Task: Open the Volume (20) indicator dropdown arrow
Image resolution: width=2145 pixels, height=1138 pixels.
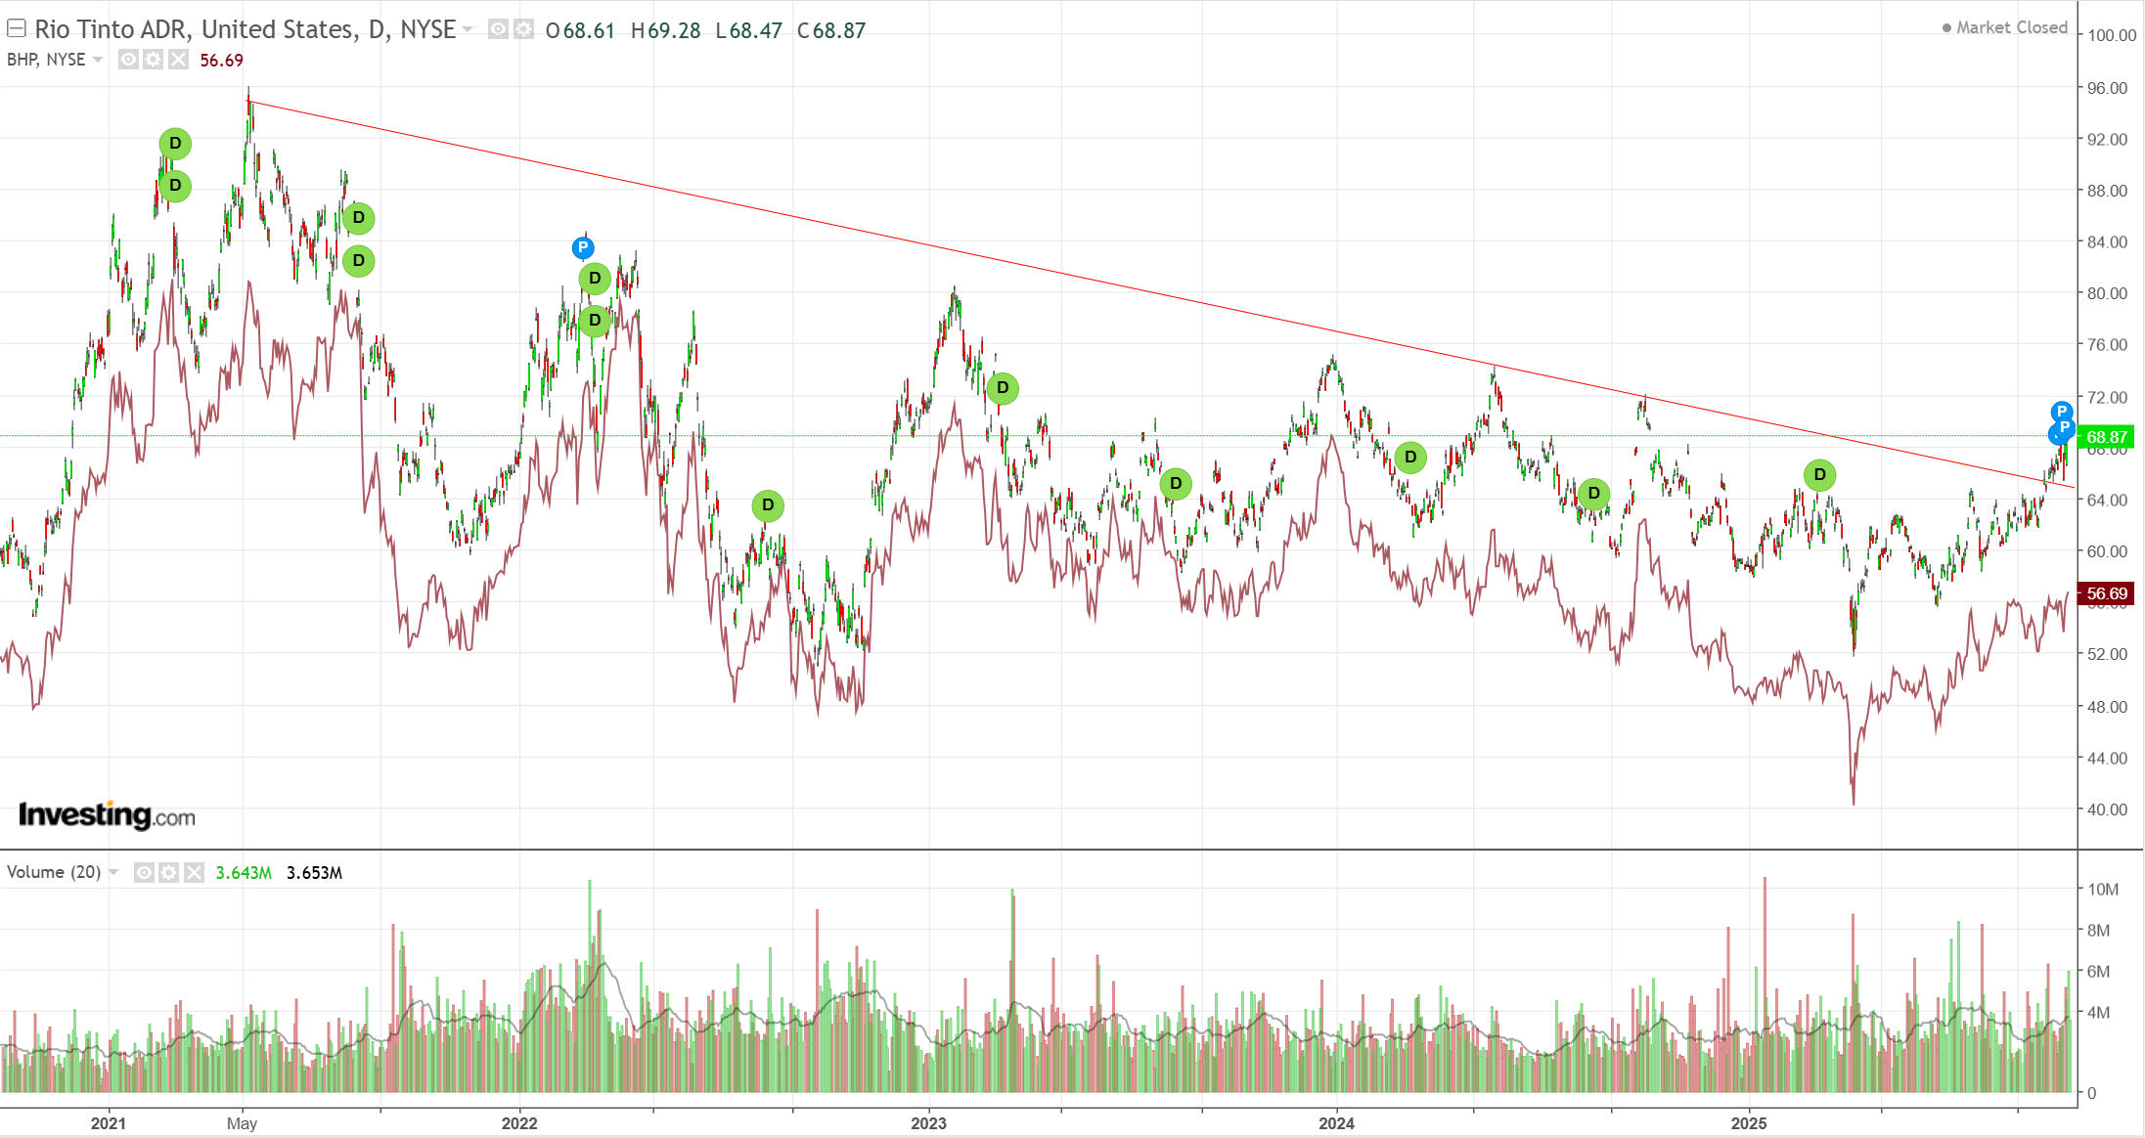Action: tap(113, 872)
